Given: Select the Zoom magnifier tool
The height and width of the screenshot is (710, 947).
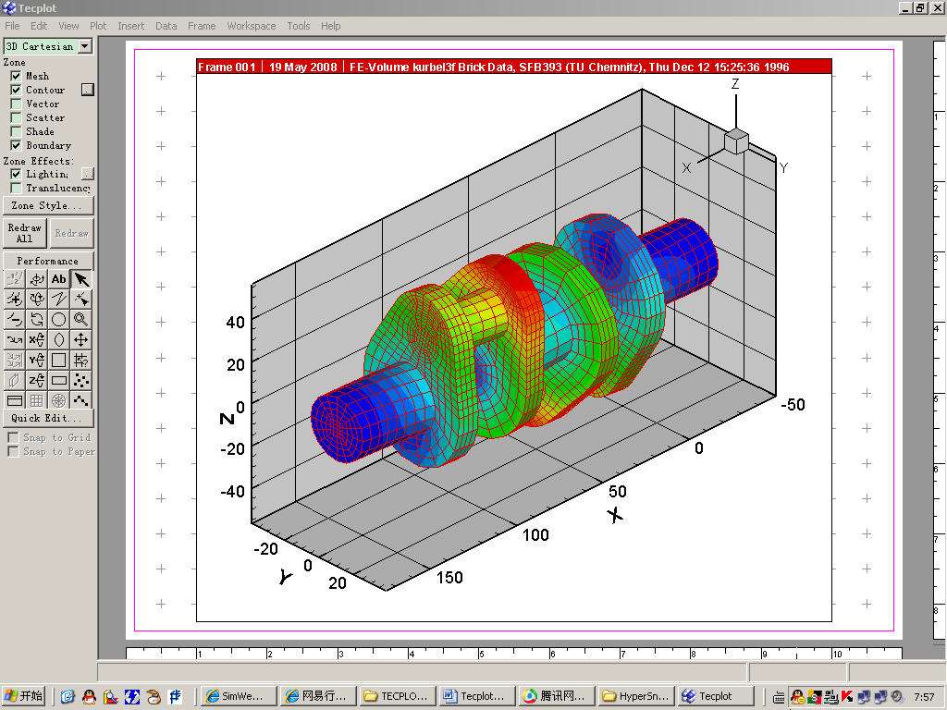Looking at the screenshot, I should click(80, 319).
